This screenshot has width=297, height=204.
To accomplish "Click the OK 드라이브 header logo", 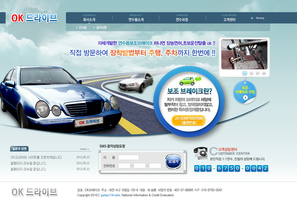I will (x=34, y=18).
